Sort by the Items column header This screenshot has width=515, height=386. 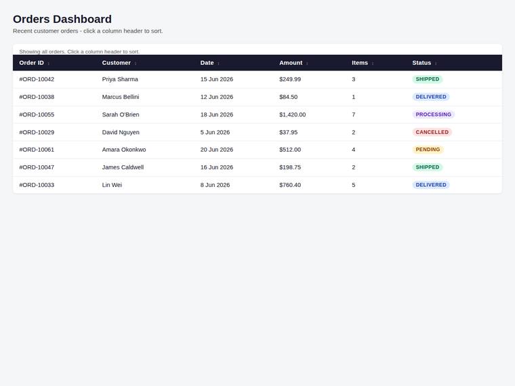pyautogui.click(x=375, y=63)
